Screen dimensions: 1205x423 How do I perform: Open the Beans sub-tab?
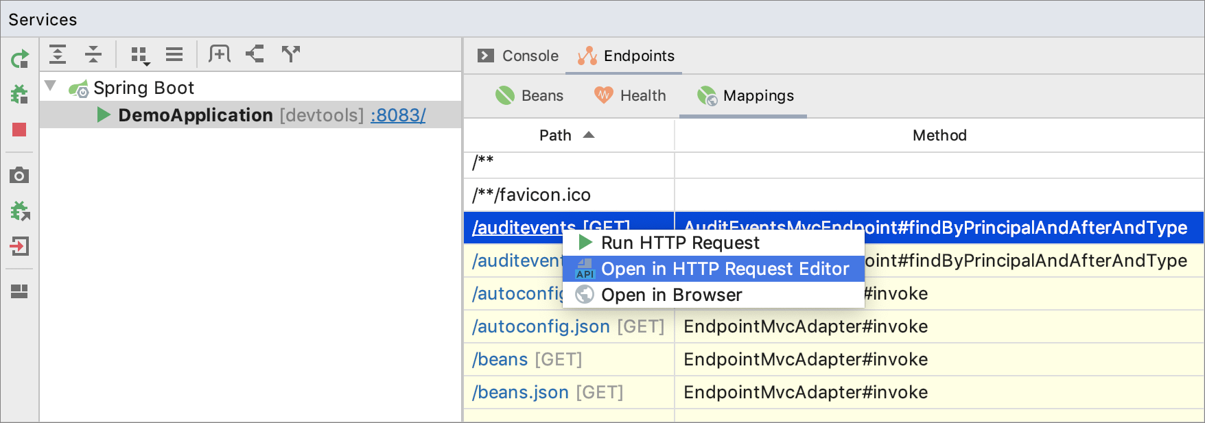pos(529,95)
